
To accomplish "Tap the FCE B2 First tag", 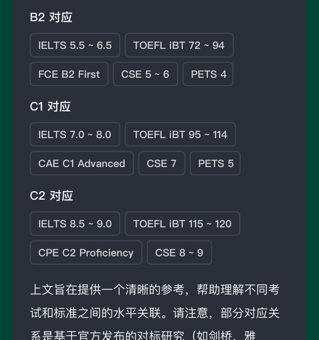I will (69, 74).
